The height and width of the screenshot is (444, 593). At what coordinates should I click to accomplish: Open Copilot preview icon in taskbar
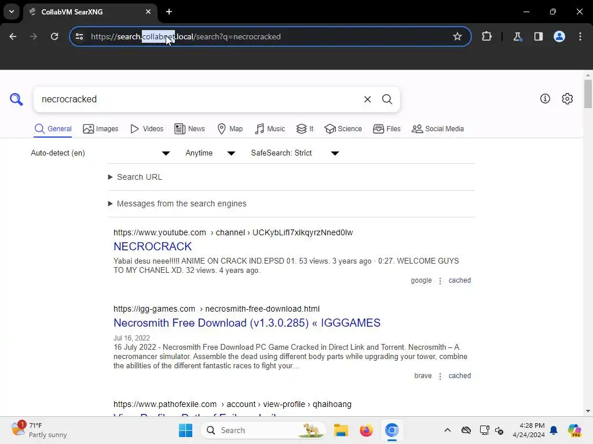coord(574,430)
